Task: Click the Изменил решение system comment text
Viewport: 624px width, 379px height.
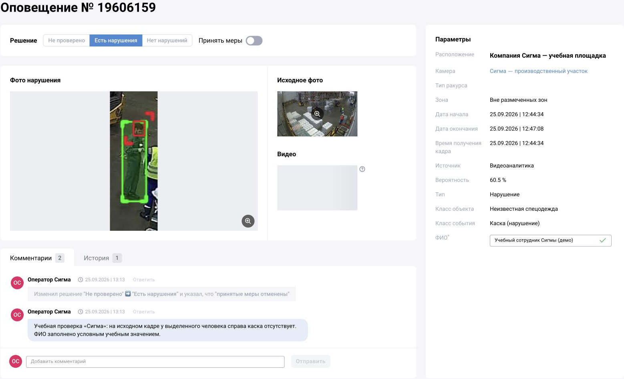Action: click(x=161, y=294)
